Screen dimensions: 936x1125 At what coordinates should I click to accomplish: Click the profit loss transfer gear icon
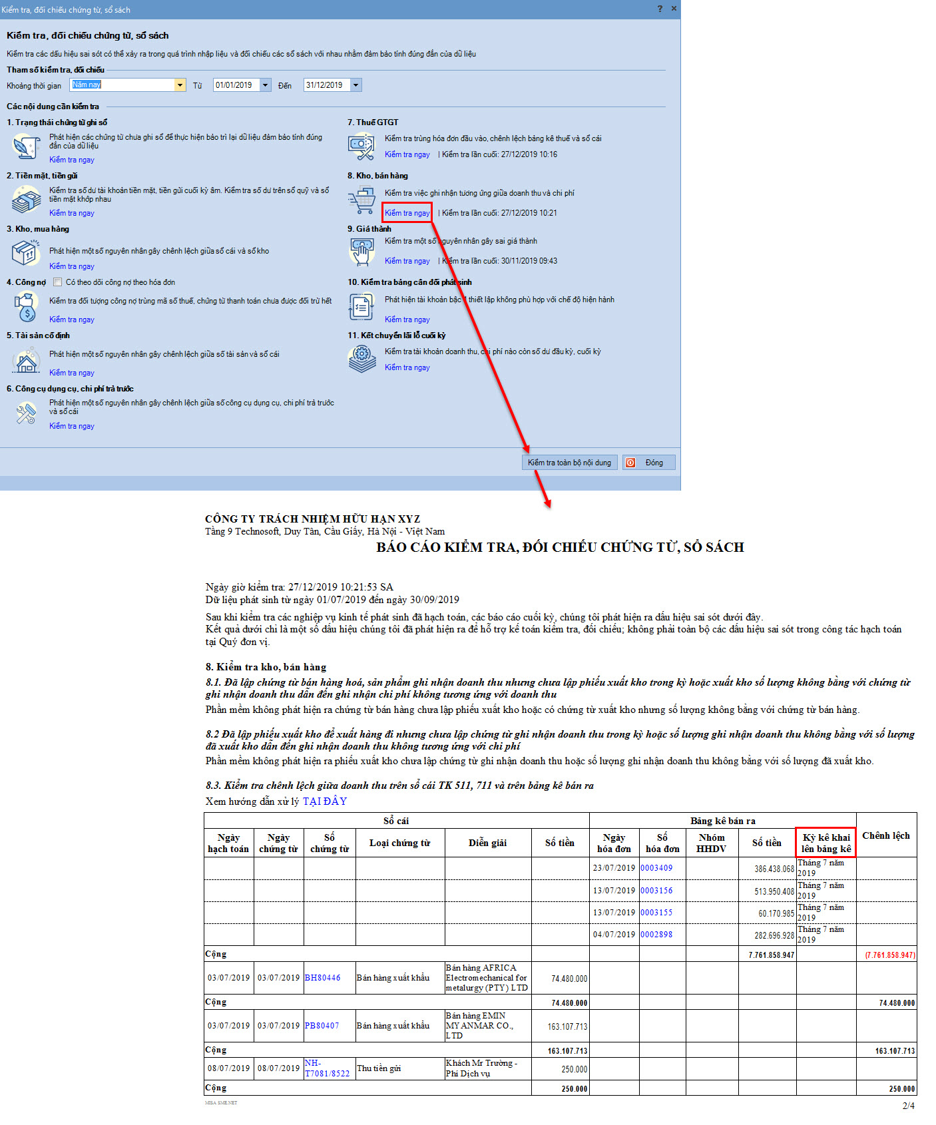pos(361,359)
